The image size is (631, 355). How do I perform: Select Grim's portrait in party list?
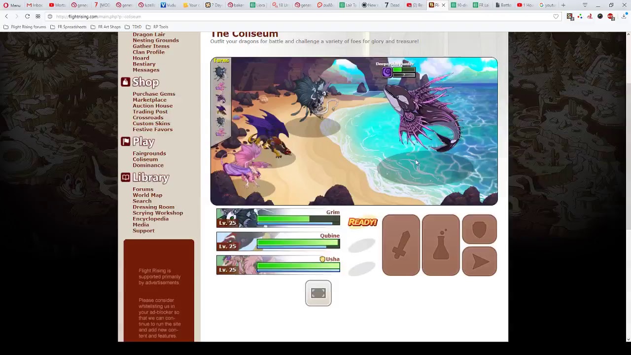pos(237,218)
